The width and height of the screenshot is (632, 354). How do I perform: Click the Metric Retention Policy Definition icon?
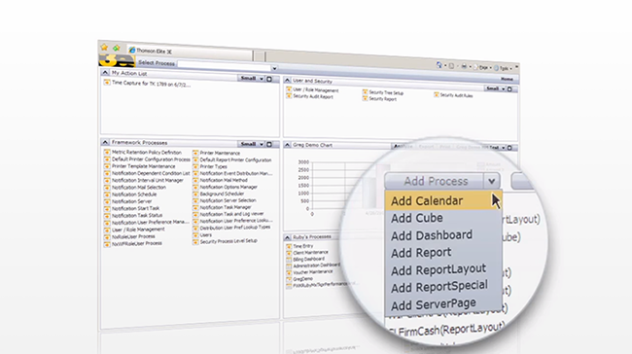coord(107,152)
